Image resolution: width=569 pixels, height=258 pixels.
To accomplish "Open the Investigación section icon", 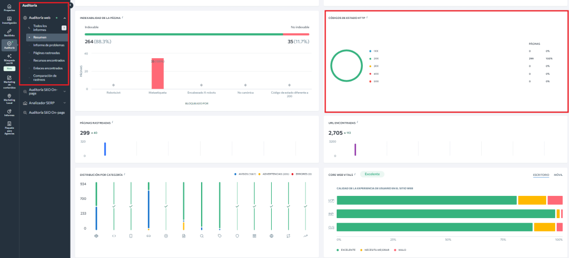I will pyautogui.click(x=9, y=21).
